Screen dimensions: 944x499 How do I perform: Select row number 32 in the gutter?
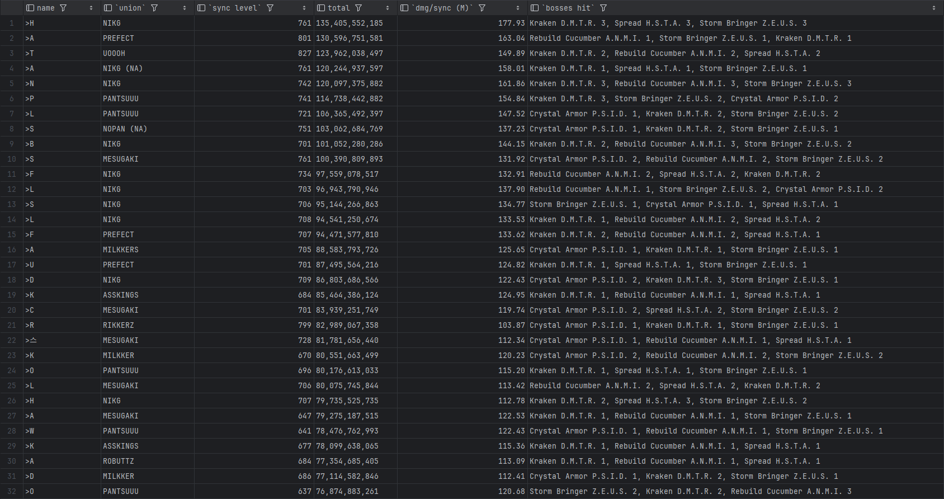coord(11,491)
